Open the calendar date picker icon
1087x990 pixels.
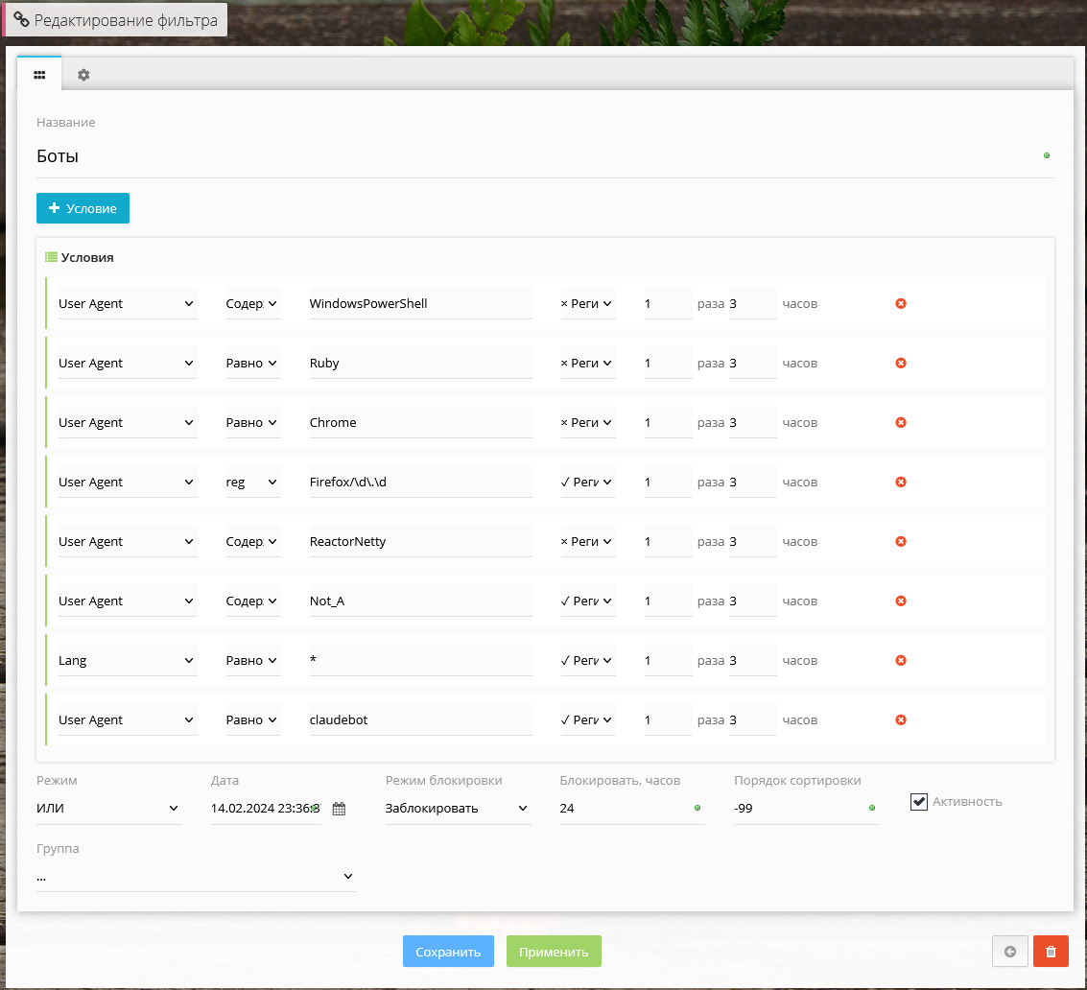tap(339, 809)
